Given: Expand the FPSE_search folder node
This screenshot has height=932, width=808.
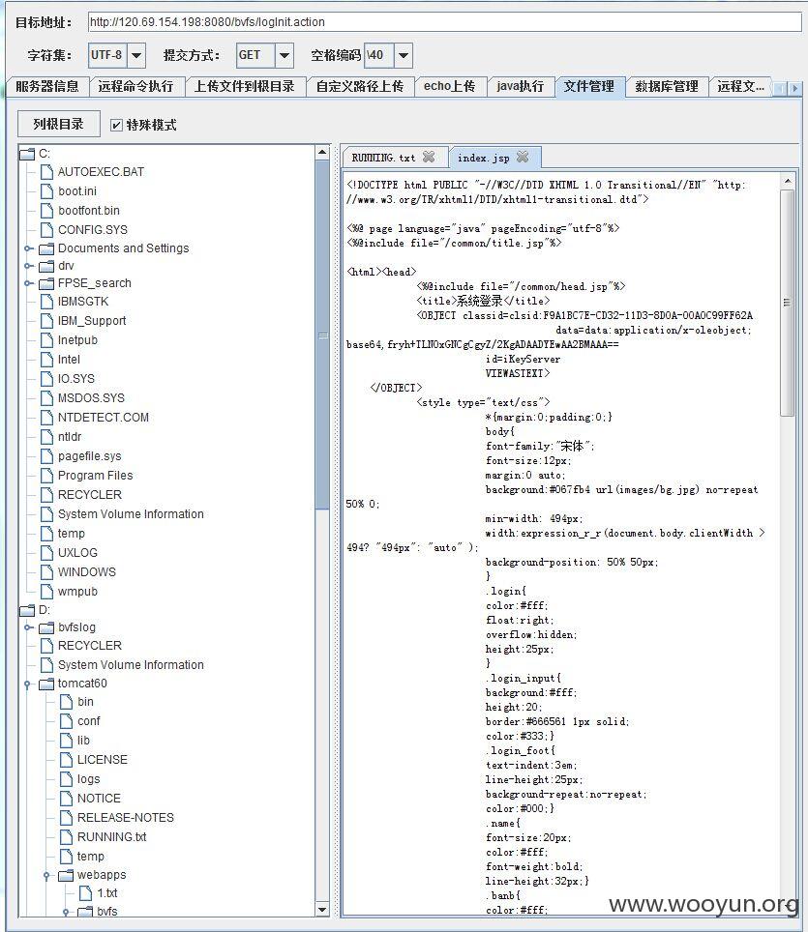Looking at the screenshot, I should pos(28,283).
